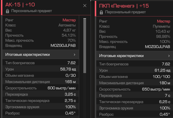Expand Итоговые характеристики in the ПКП «Печенег» panel

tap(135, 56)
